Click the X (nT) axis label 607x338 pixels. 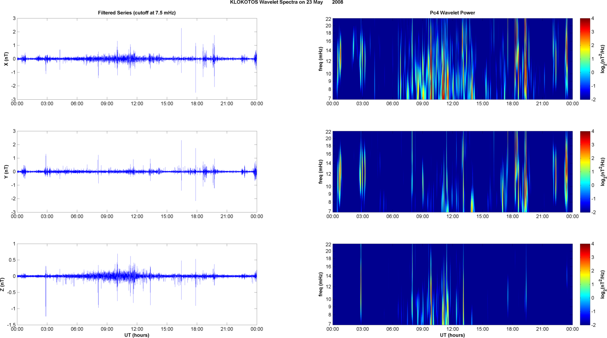tap(6, 59)
